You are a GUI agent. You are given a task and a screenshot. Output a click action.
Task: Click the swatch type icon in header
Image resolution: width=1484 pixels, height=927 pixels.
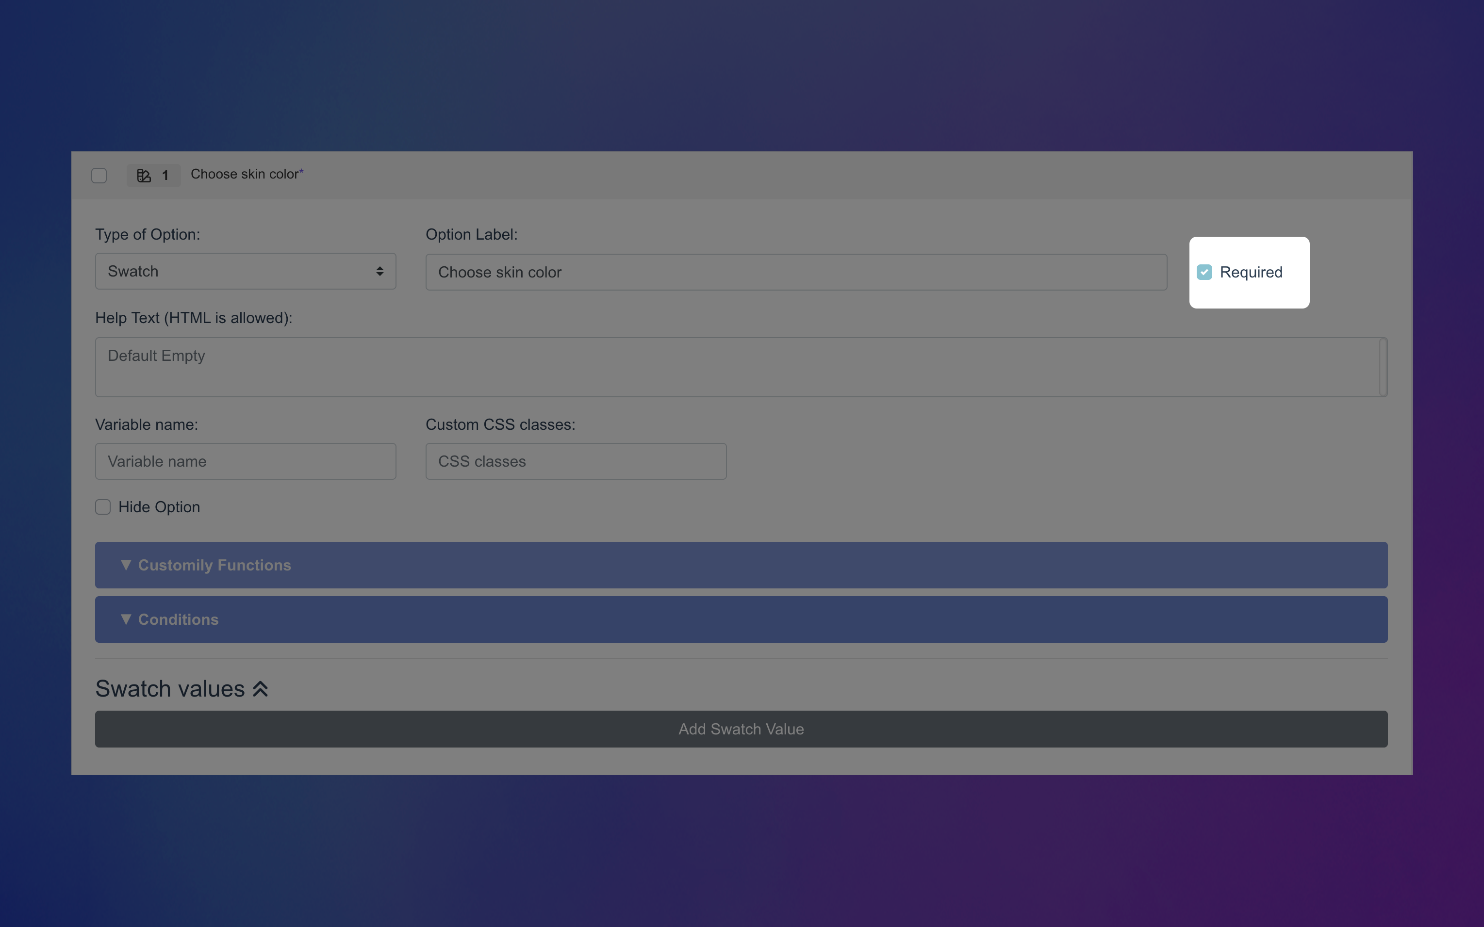click(144, 175)
